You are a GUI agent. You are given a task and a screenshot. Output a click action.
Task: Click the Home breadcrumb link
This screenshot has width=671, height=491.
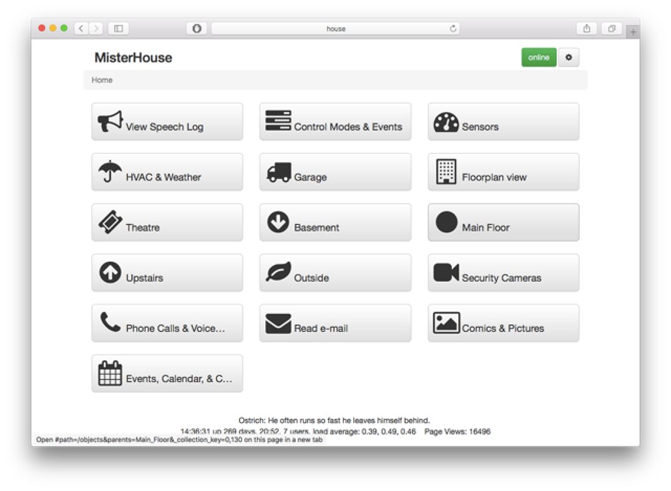[x=102, y=80]
